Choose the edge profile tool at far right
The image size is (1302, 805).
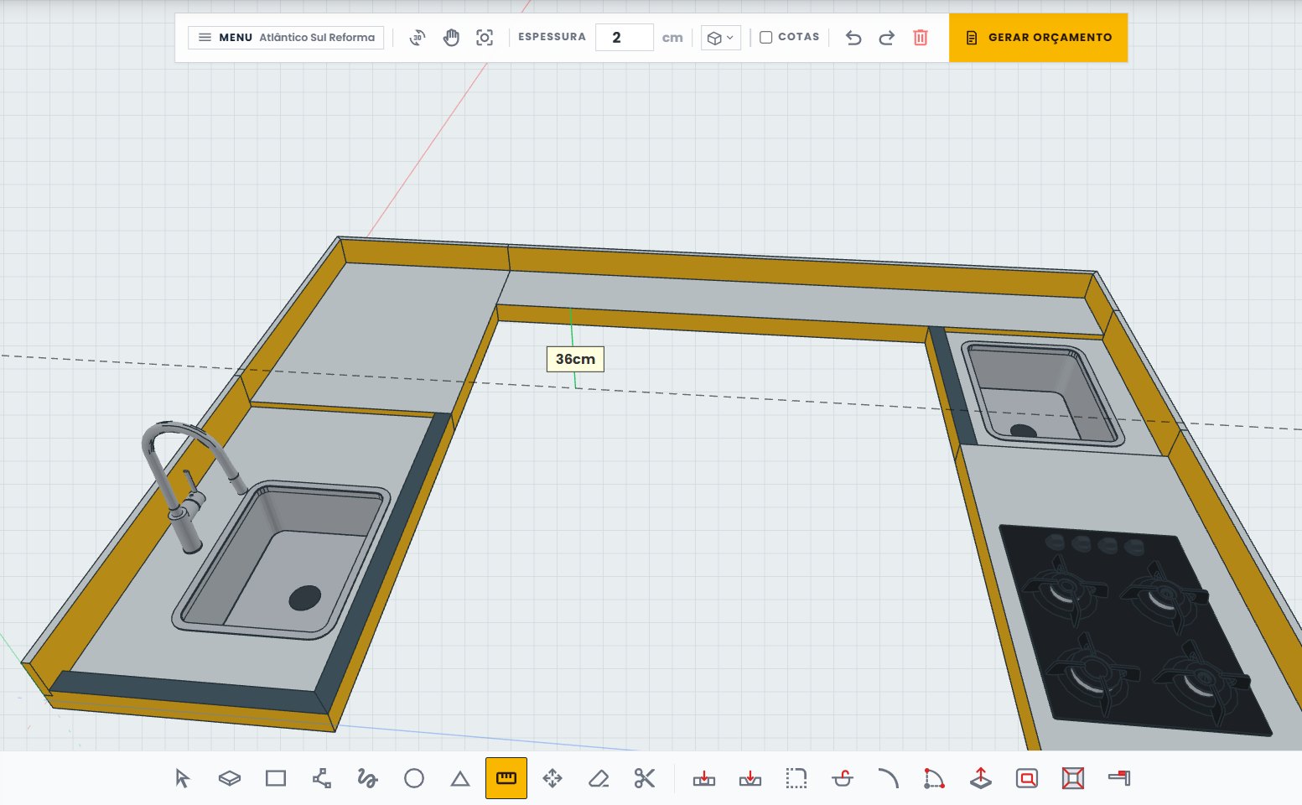(1119, 778)
